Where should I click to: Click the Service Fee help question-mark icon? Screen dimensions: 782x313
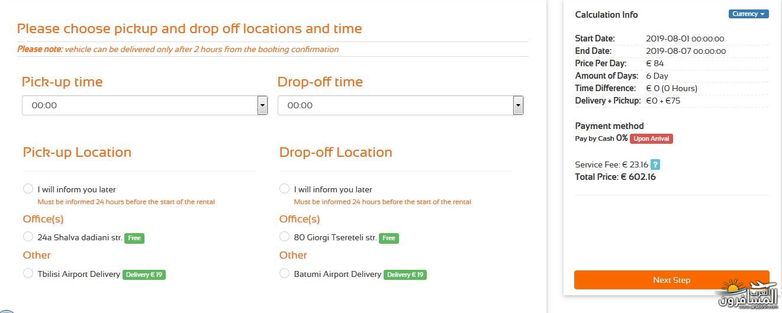[655, 164]
